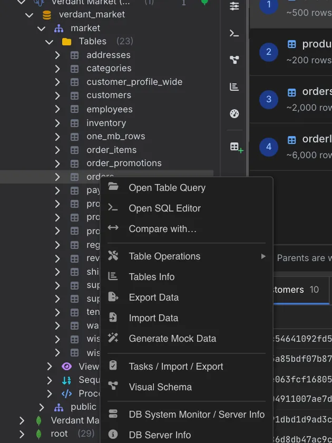Click the Procedures code icon
This screenshot has width=332, height=443.
coord(66,393)
